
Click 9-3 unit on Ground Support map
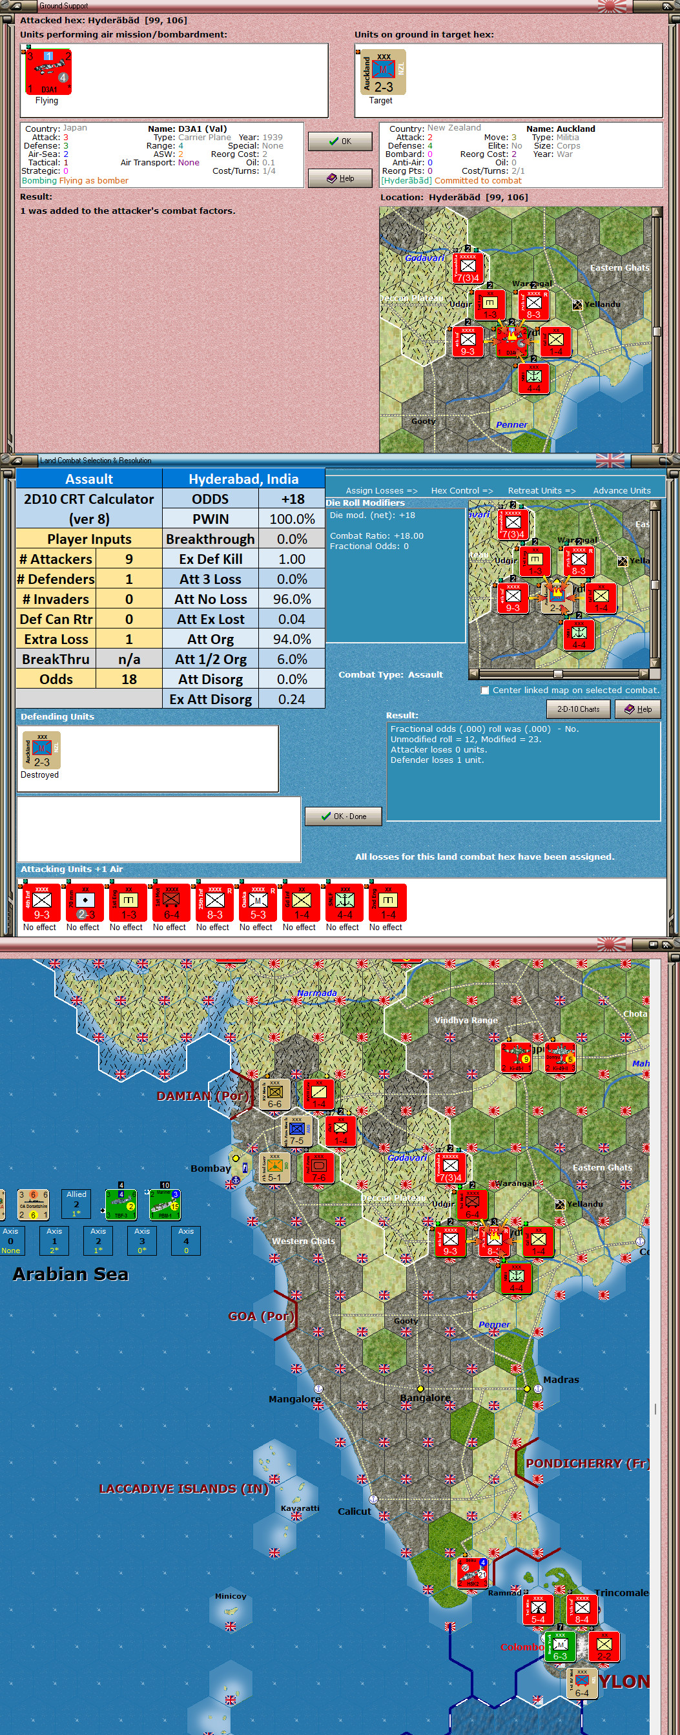pos(468,340)
